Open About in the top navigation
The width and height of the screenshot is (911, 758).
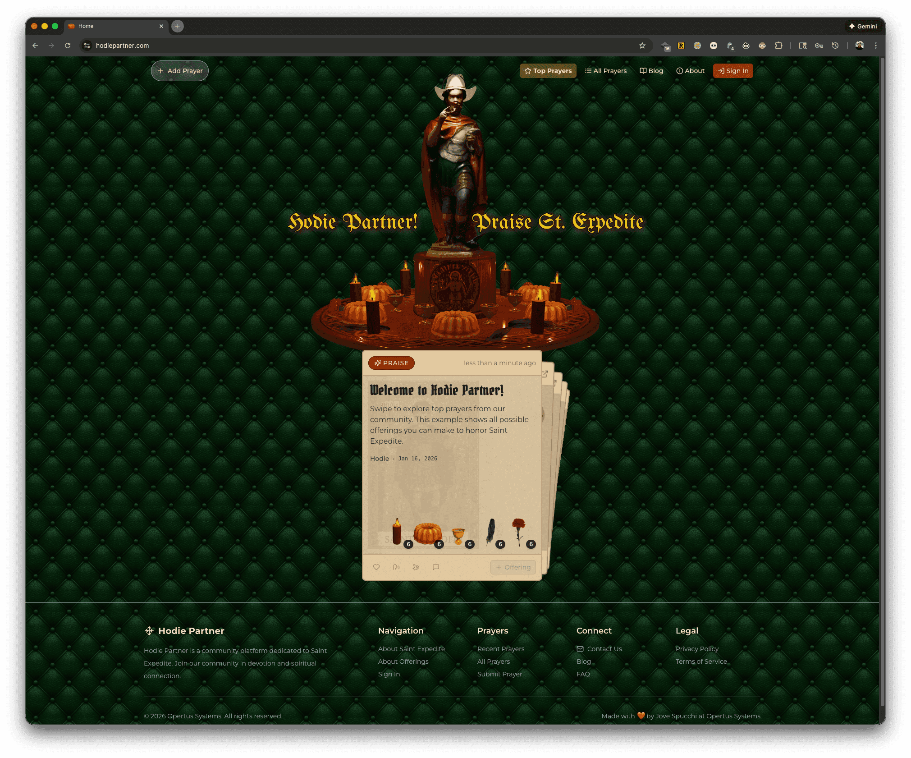[690, 71]
